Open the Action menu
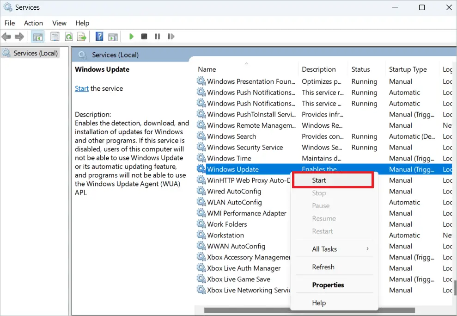The height and width of the screenshot is (316, 457). pos(34,23)
